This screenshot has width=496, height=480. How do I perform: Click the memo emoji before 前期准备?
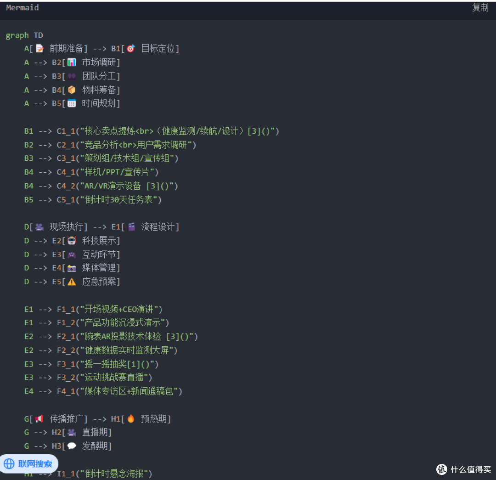39,48
